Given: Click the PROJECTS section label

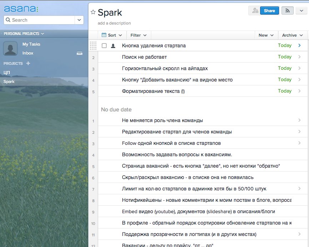Looking at the screenshot, I should click(x=13, y=63).
